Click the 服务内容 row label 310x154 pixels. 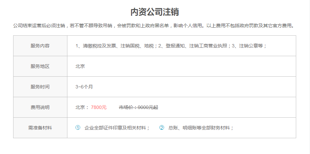40,46
